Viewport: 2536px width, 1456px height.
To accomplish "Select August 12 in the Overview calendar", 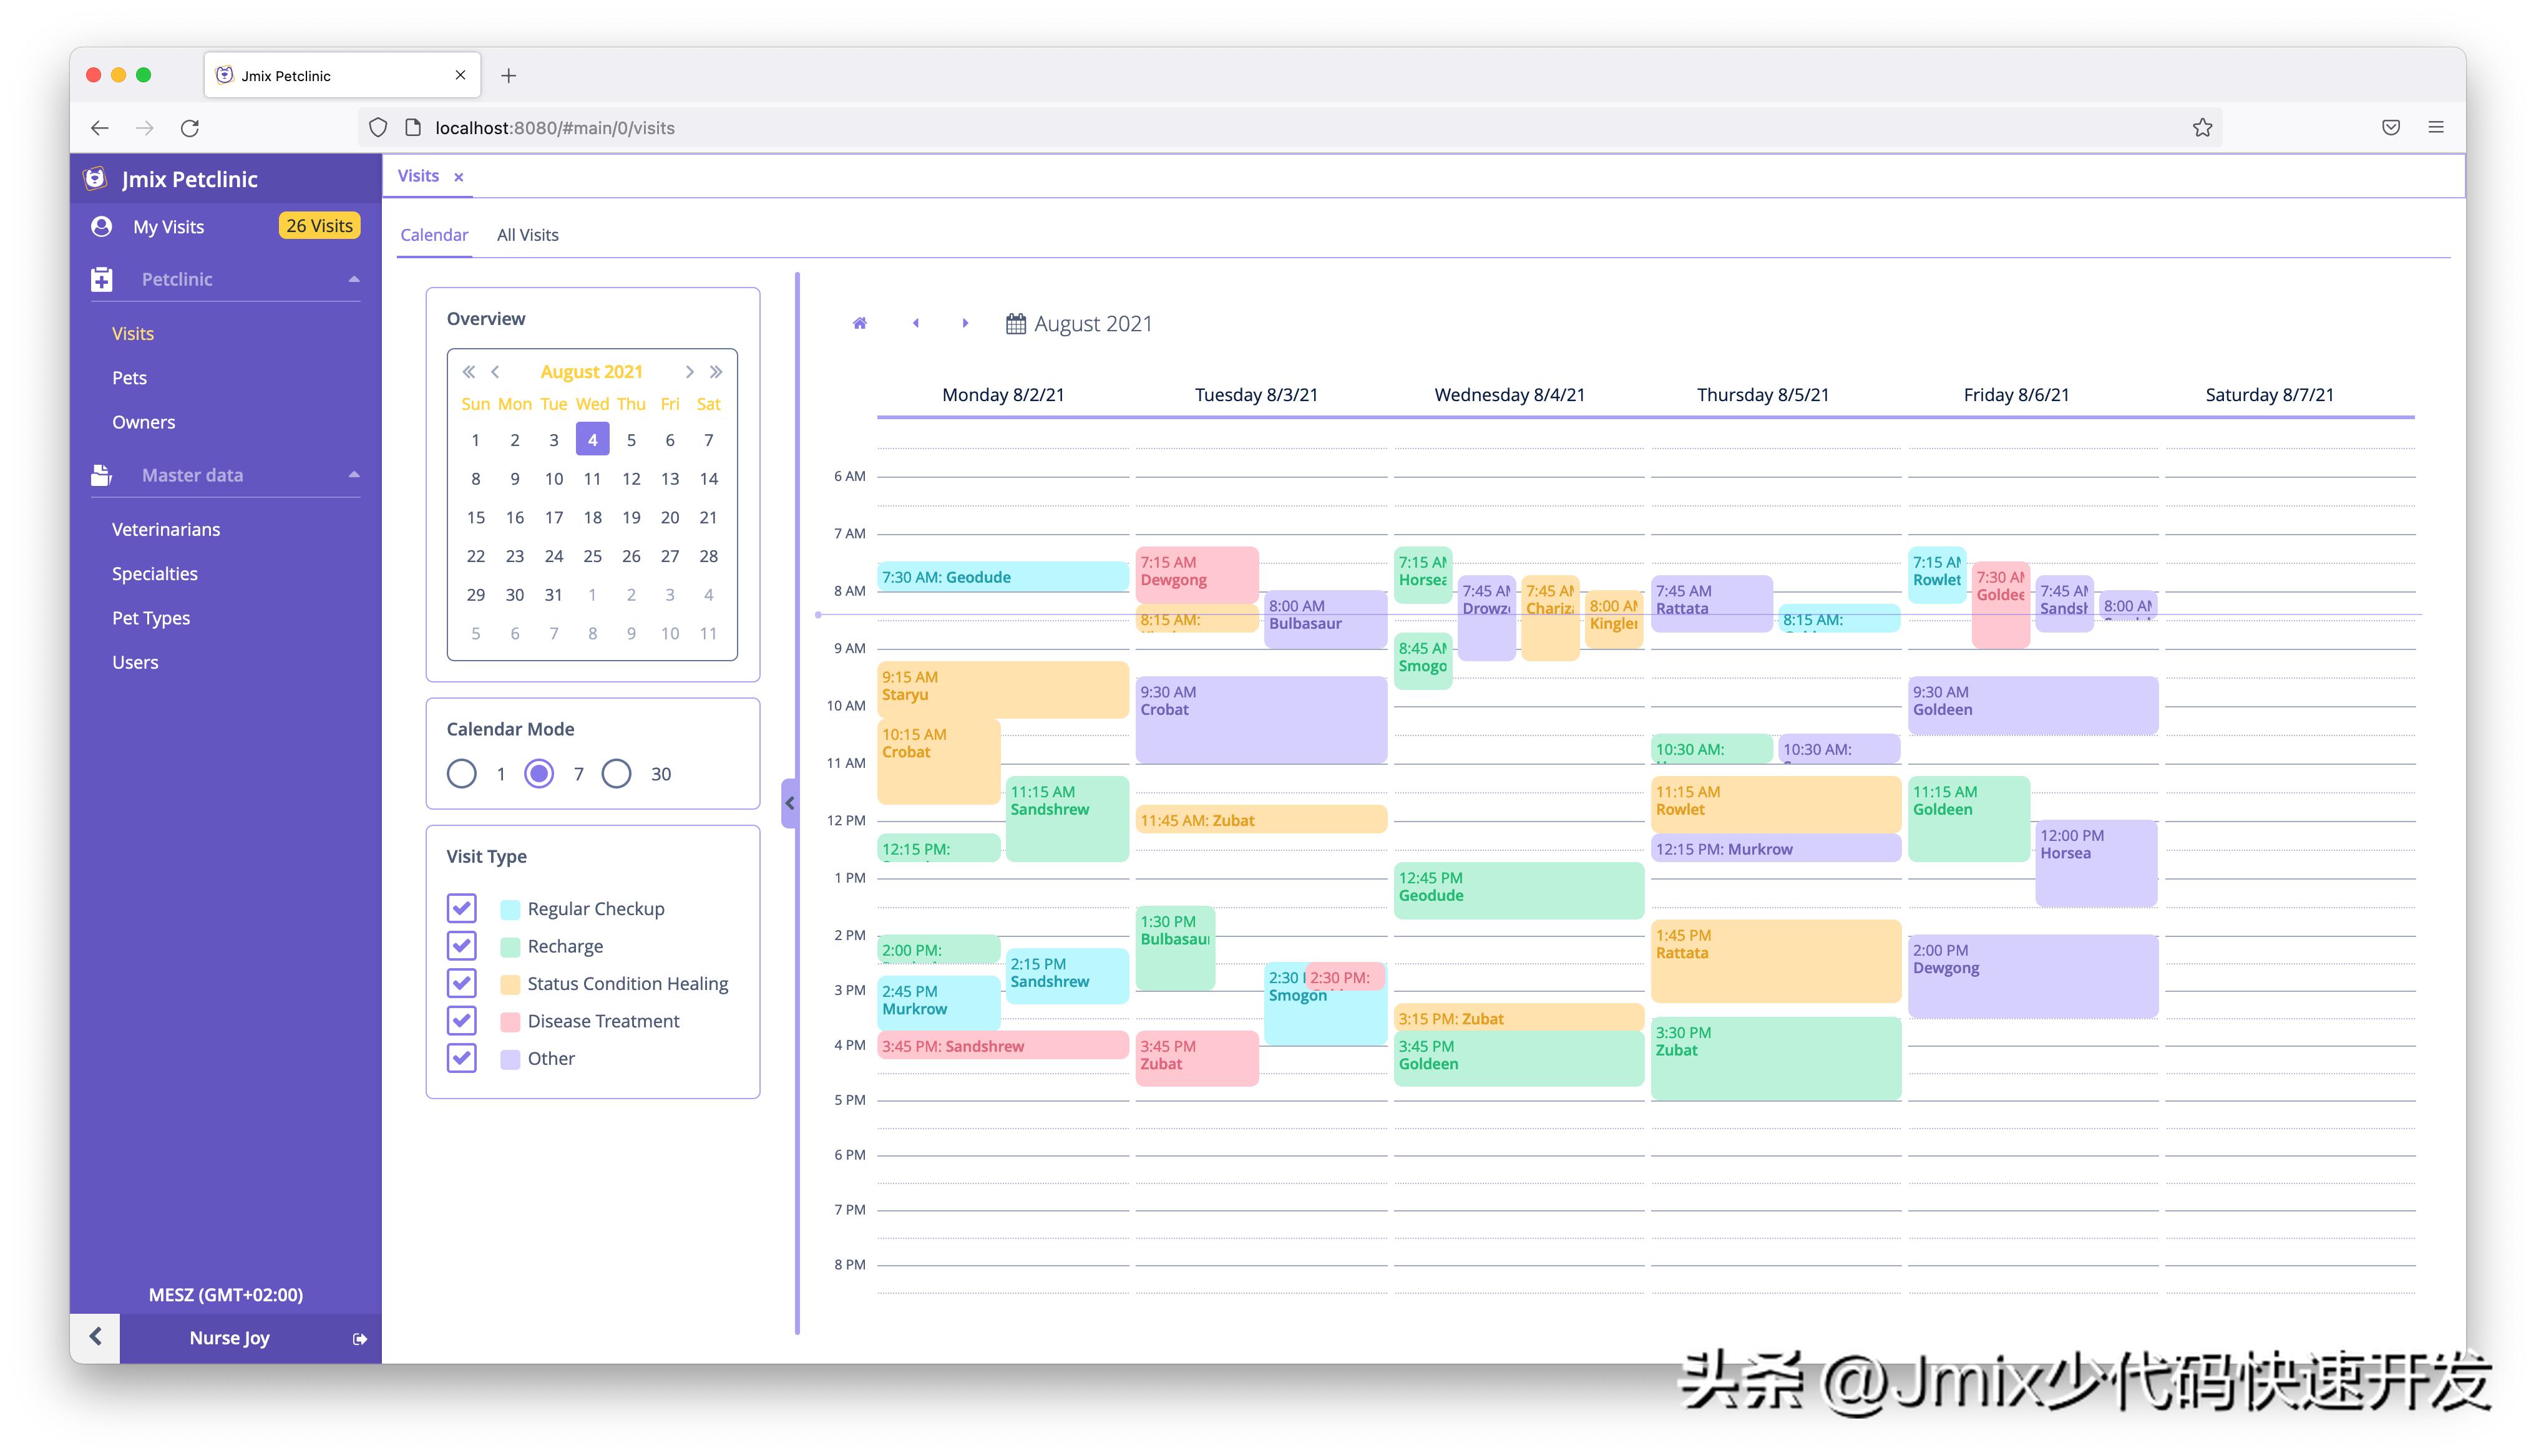I will click(631, 478).
